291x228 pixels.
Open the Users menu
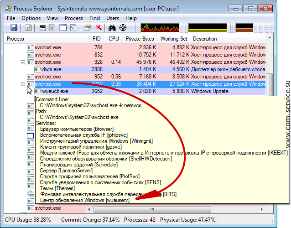(113, 18)
